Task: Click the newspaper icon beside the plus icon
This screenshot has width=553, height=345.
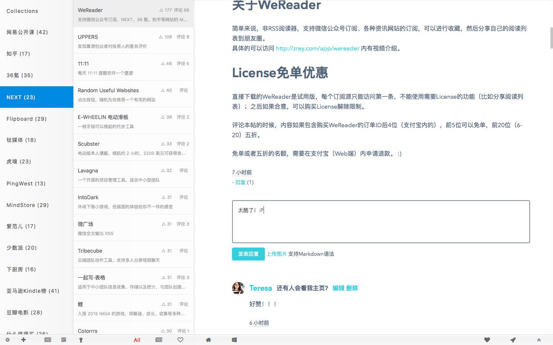Action: (48, 340)
